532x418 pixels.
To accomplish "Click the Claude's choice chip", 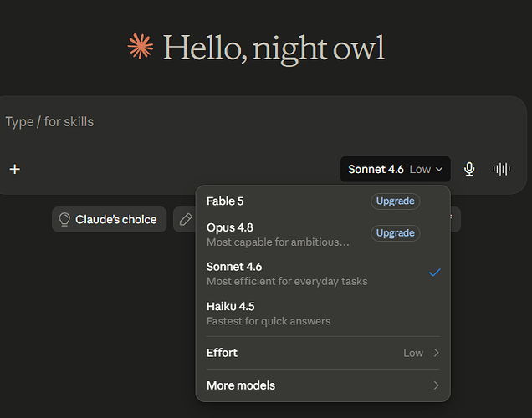I will coord(109,219).
